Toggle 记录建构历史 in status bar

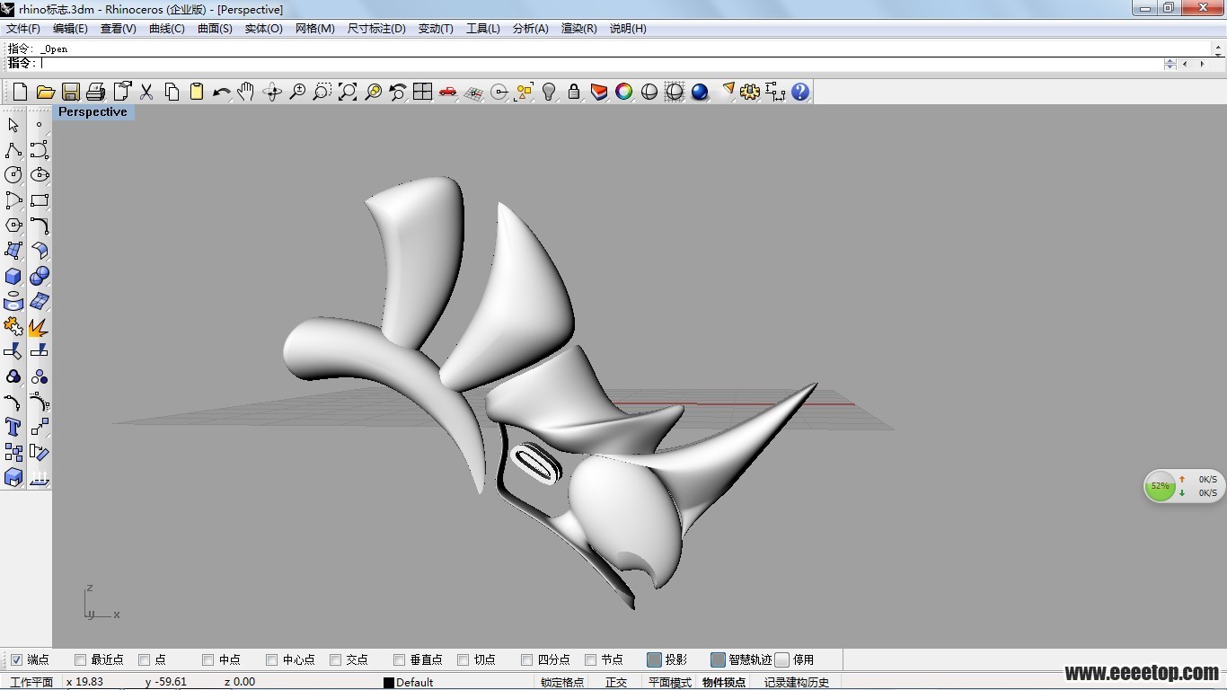click(x=797, y=682)
